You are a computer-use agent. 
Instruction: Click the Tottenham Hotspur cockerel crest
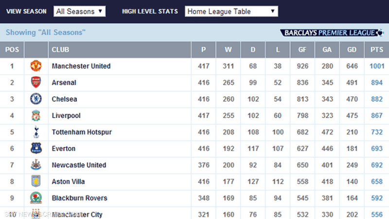tap(36, 132)
